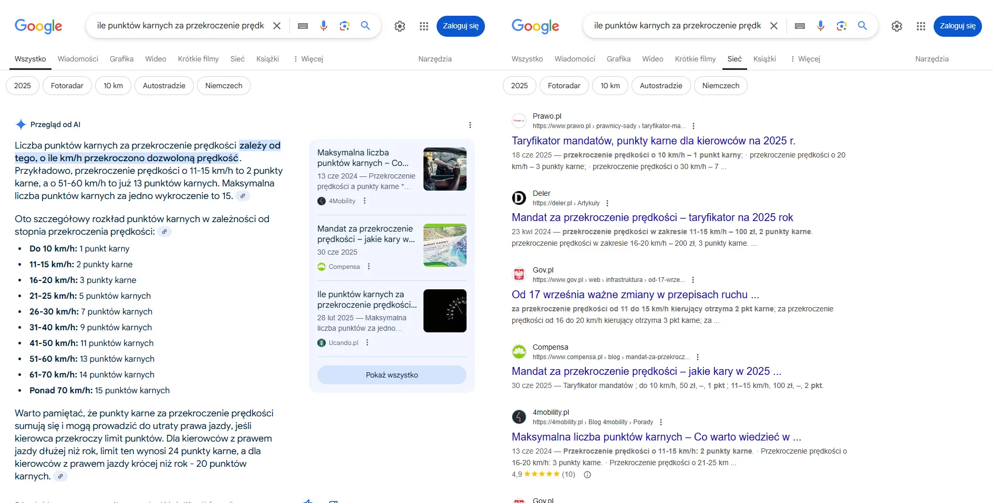Screen dimensions: 993x503
Task: Open Google Lens search in right window
Action: [x=842, y=26]
